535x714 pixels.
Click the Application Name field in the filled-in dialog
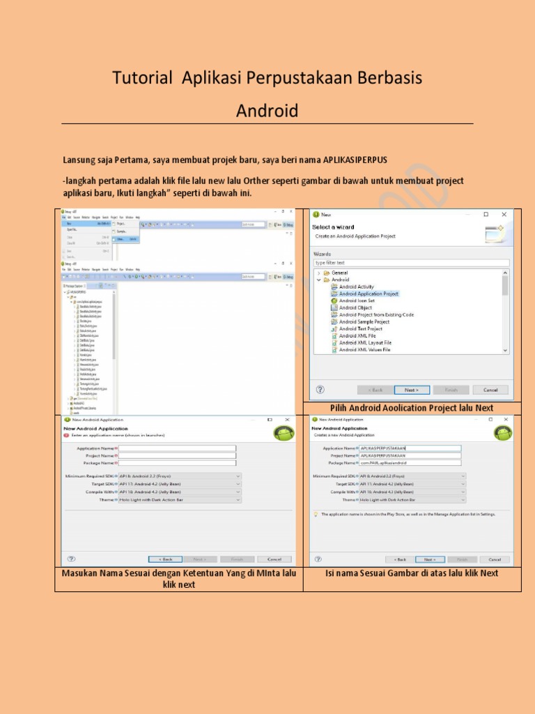tap(410, 448)
